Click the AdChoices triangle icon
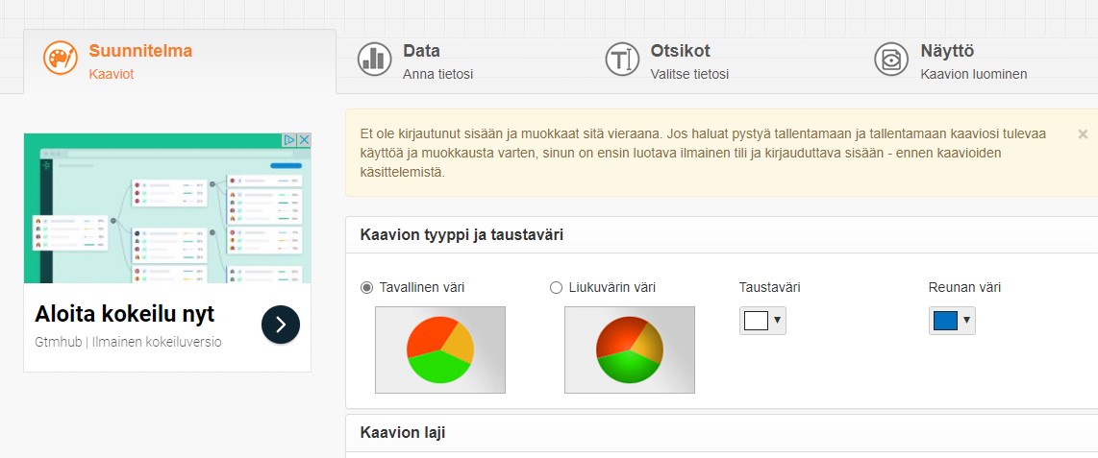This screenshot has width=1098, height=458. pyautogui.click(x=290, y=140)
